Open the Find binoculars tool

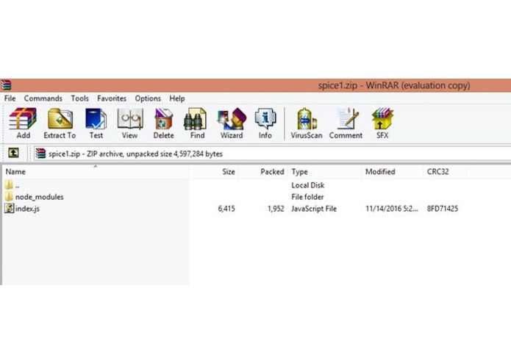click(197, 123)
